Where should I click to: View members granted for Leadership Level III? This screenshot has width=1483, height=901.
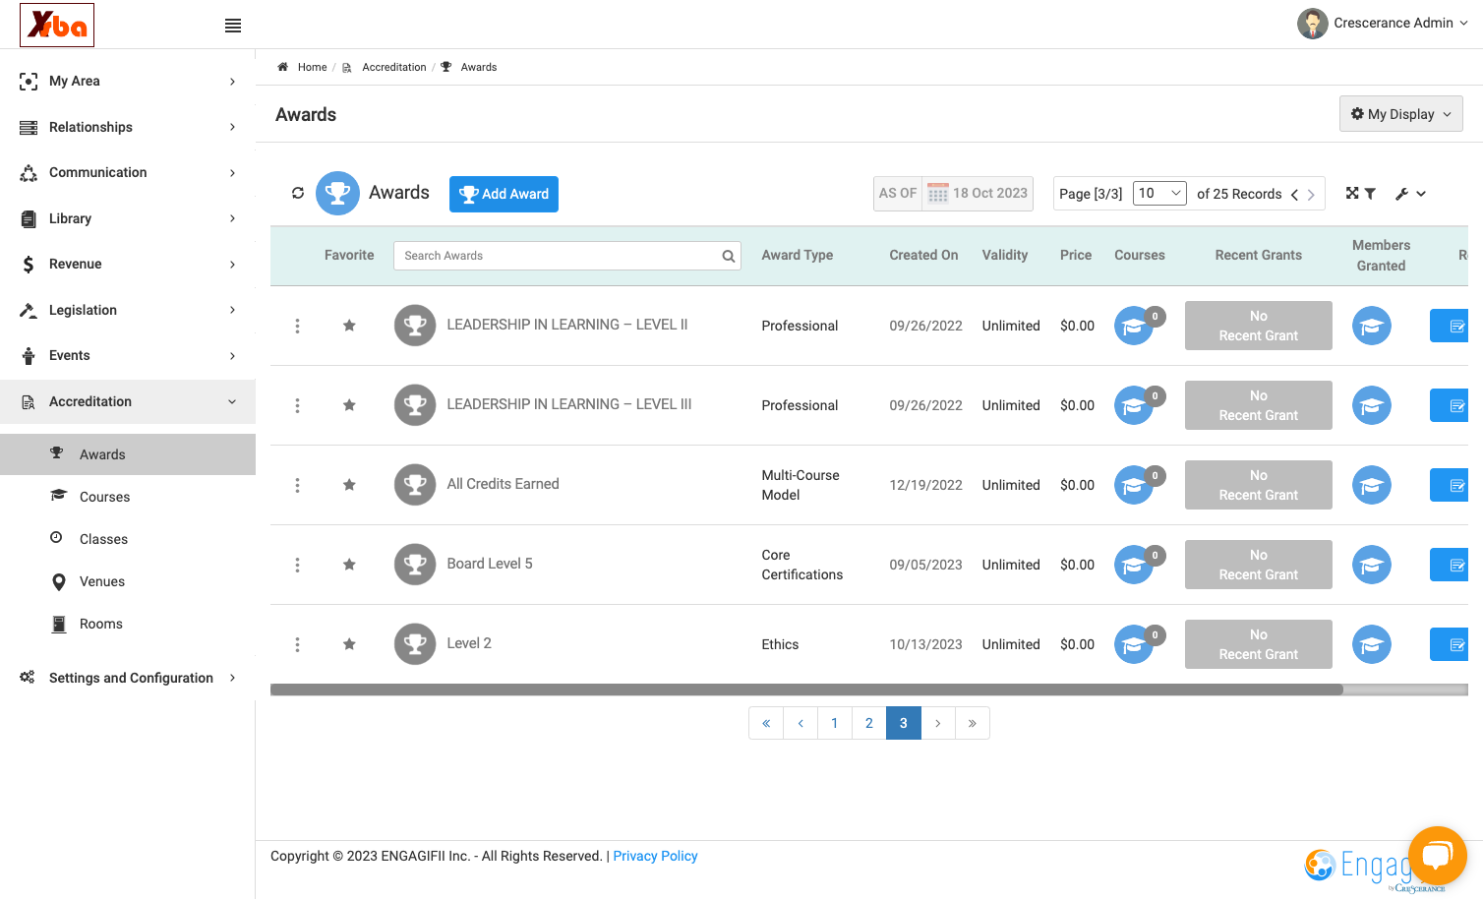coord(1372,405)
